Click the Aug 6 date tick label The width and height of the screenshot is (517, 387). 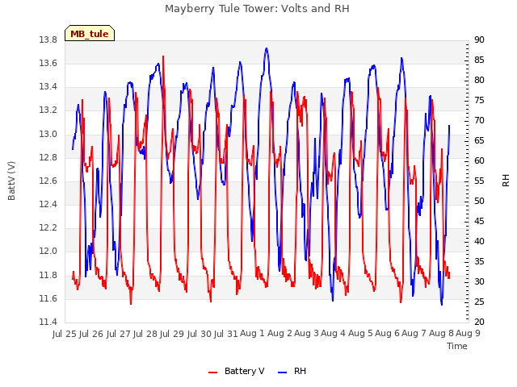point(387,333)
